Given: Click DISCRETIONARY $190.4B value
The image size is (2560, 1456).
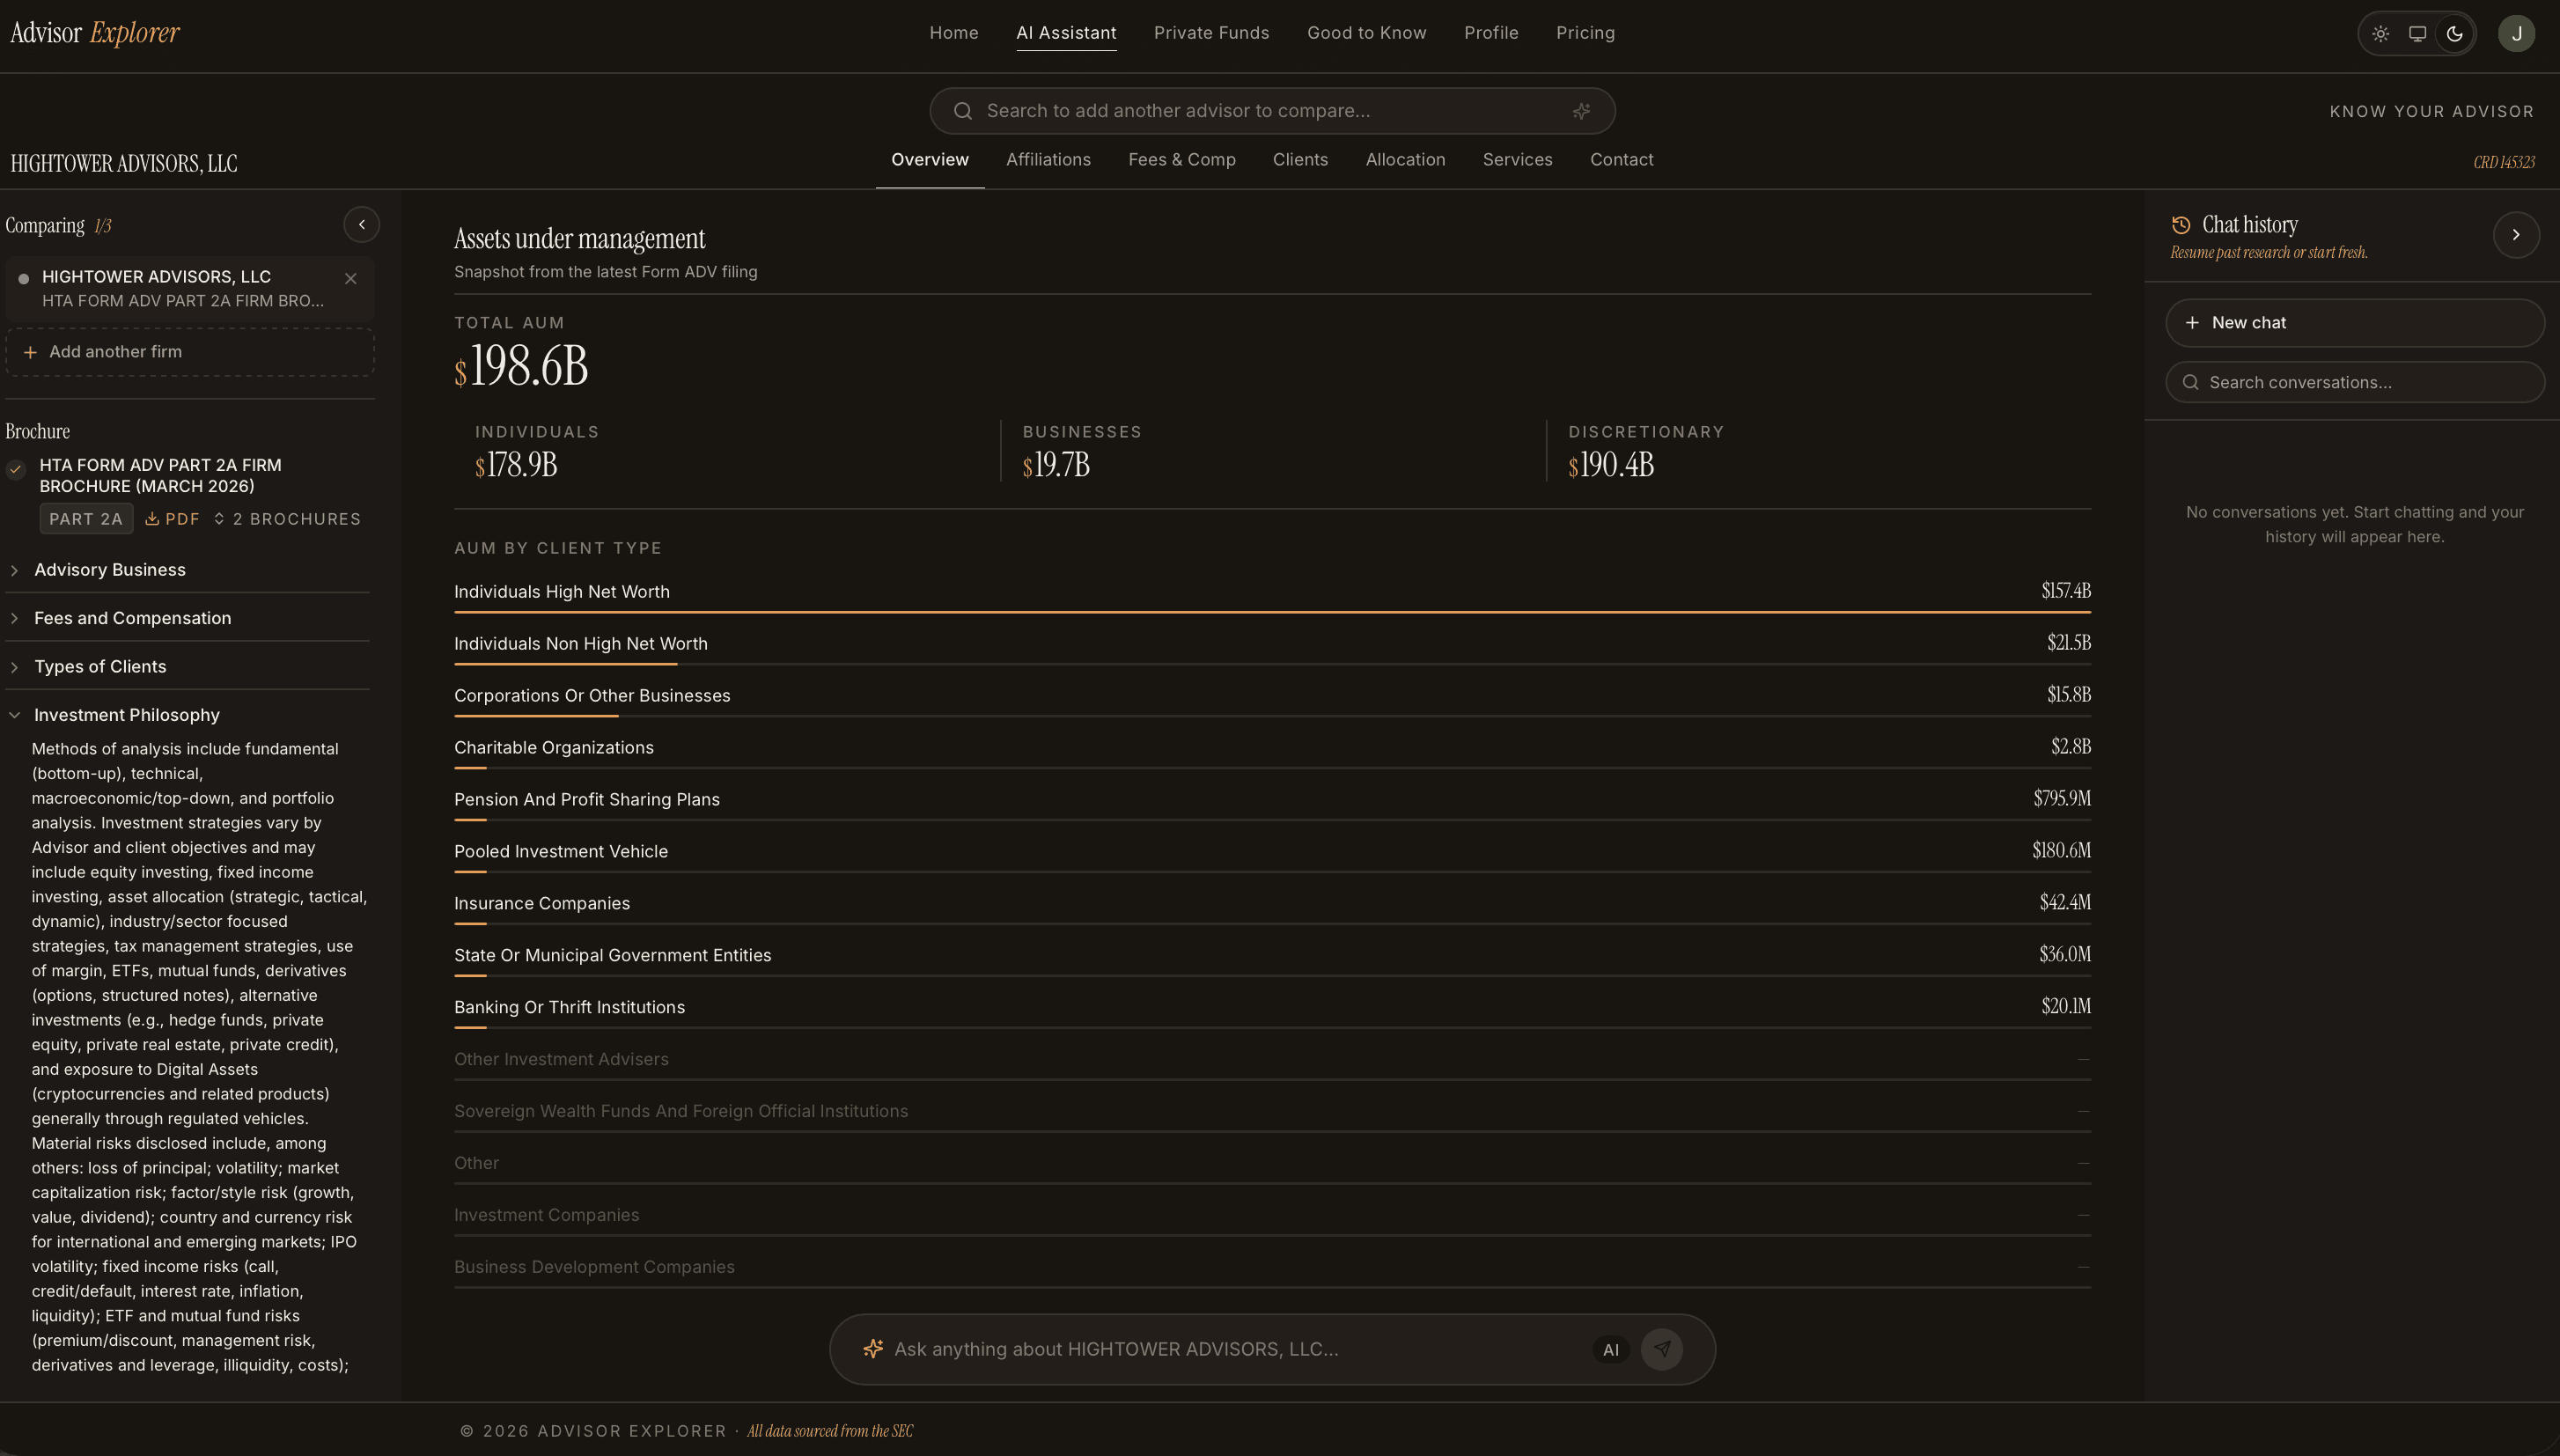Looking at the screenshot, I should coord(1611,465).
